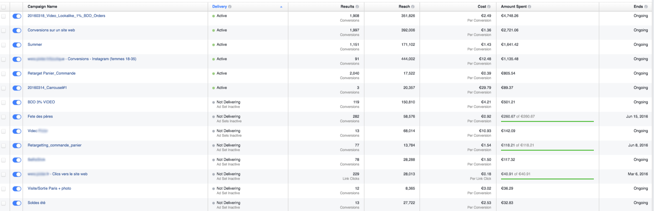Toggle the Retarget Panier_Commande campaign switch
This screenshot has width=654, height=211.
(17, 73)
